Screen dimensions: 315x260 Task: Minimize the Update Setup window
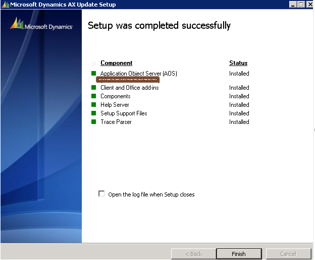[x=293, y=4]
